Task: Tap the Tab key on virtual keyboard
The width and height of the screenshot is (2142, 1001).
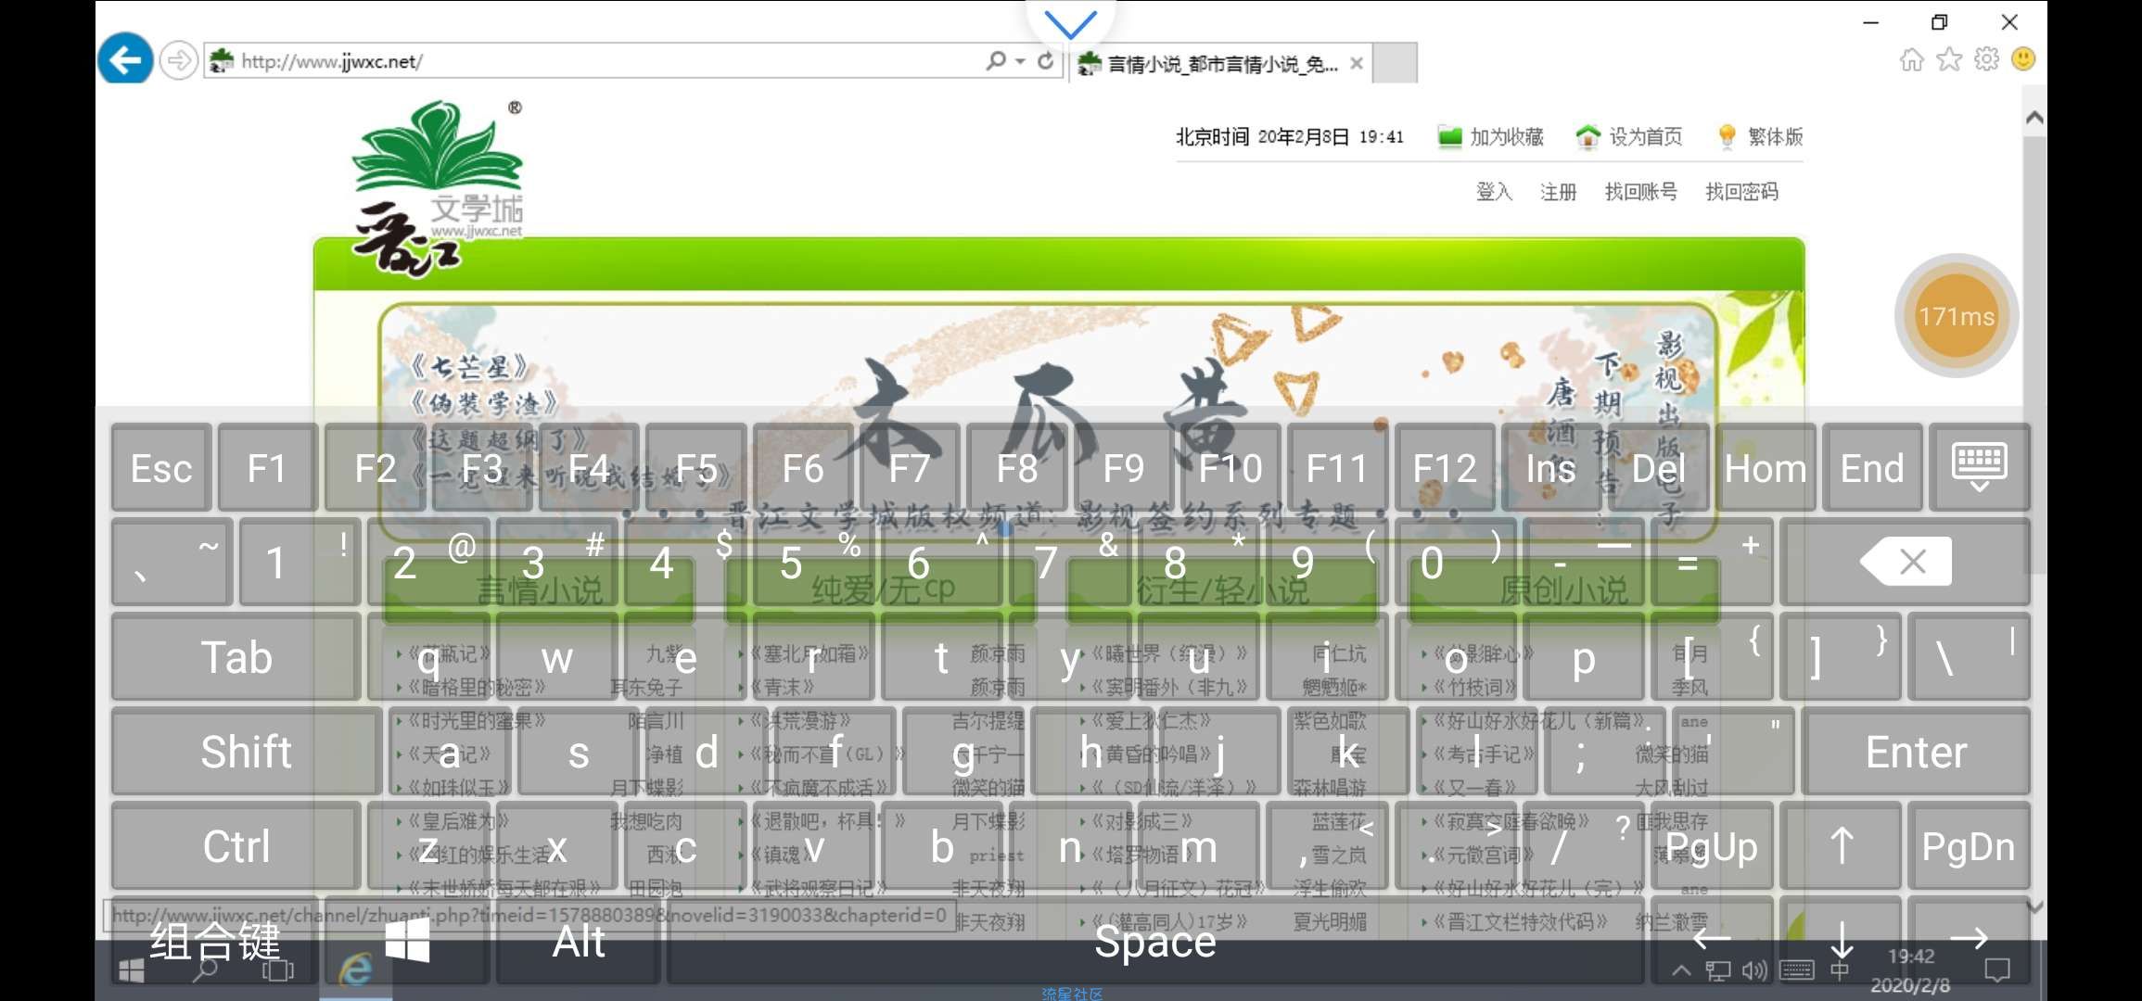Action: tap(236, 656)
